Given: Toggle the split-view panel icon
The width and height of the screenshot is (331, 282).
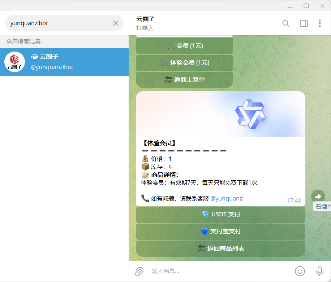Looking at the screenshot, I should click(304, 23).
